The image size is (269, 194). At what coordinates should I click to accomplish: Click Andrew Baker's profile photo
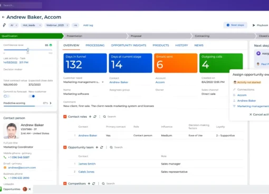pyautogui.click(x=11, y=130)
